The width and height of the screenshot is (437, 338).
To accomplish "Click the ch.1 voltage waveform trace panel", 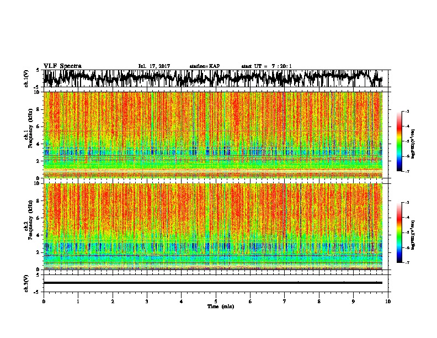I will (x=216, y=78).
